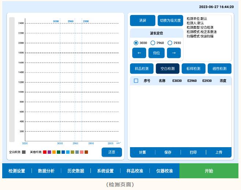This screenshot has width=241, height=190.
Task: Switch to 标样检测 tab
Action: 193,68
